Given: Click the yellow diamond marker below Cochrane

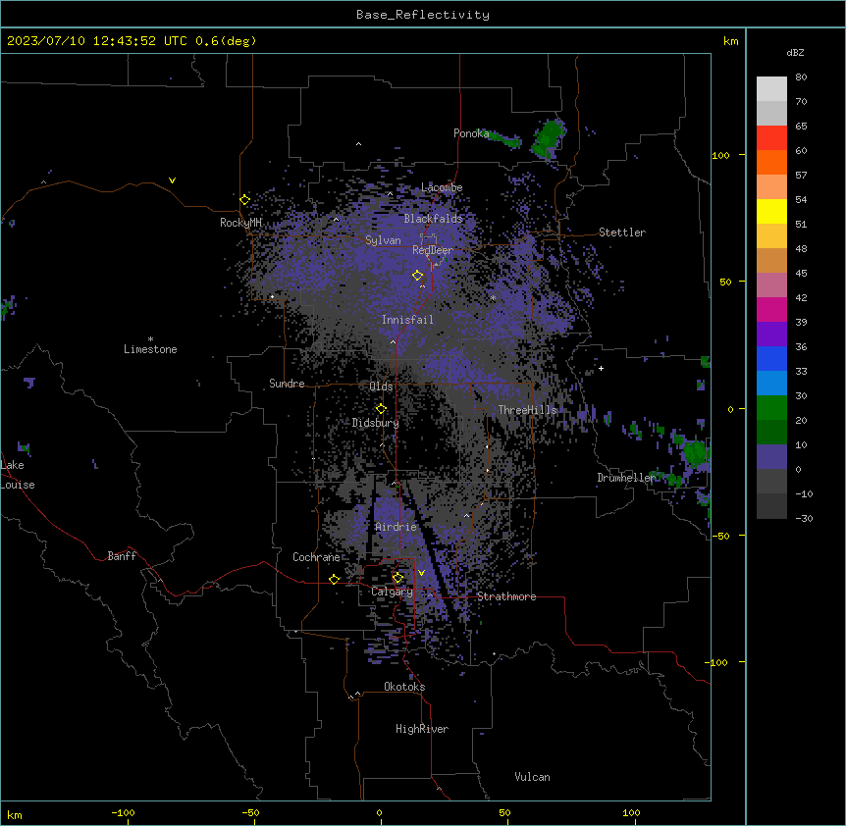Looking at the screenshot, I should pyautogui.click(x=334, y=579).
